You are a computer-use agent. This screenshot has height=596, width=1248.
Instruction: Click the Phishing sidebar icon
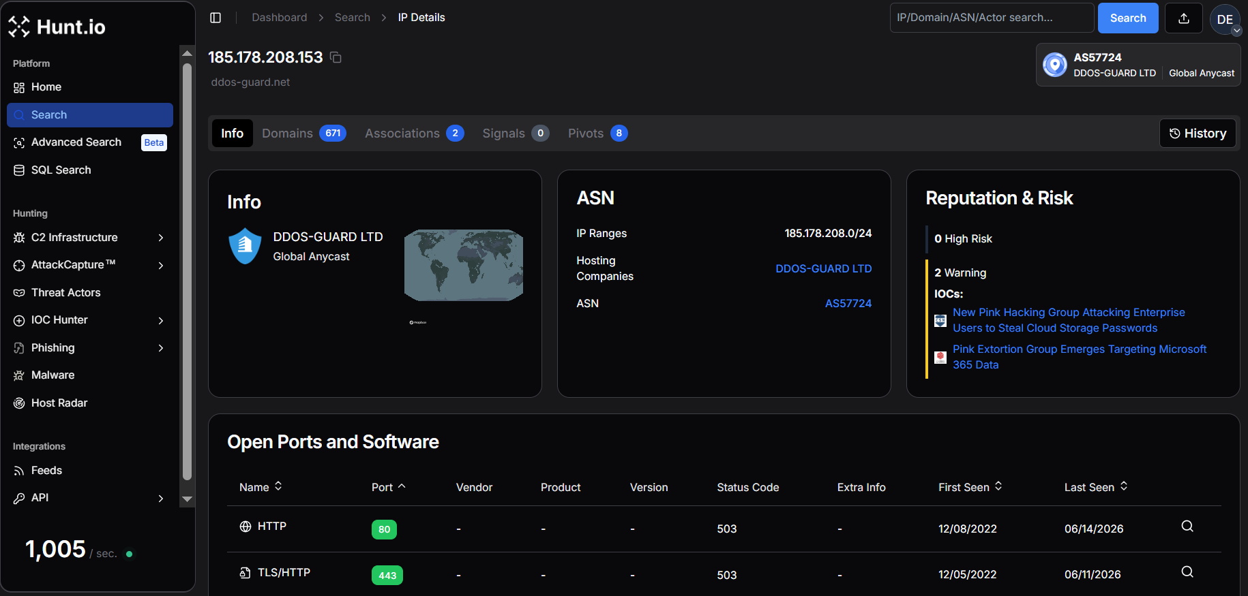pyautogui.click(x=19, y=348)
